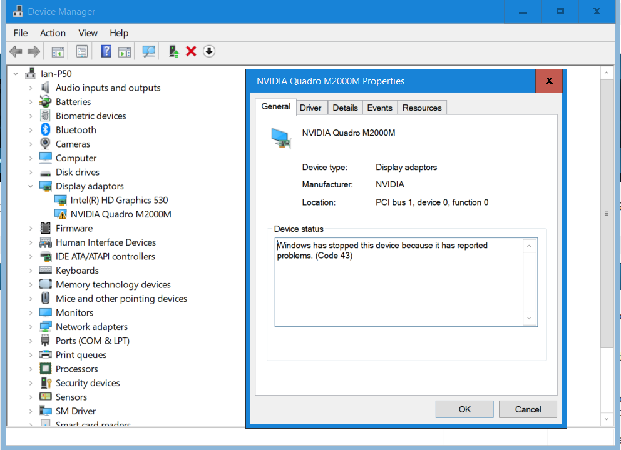The image size is (621, 450).
Task: Select the Memory technology devices item
Action: pos(113,284)
